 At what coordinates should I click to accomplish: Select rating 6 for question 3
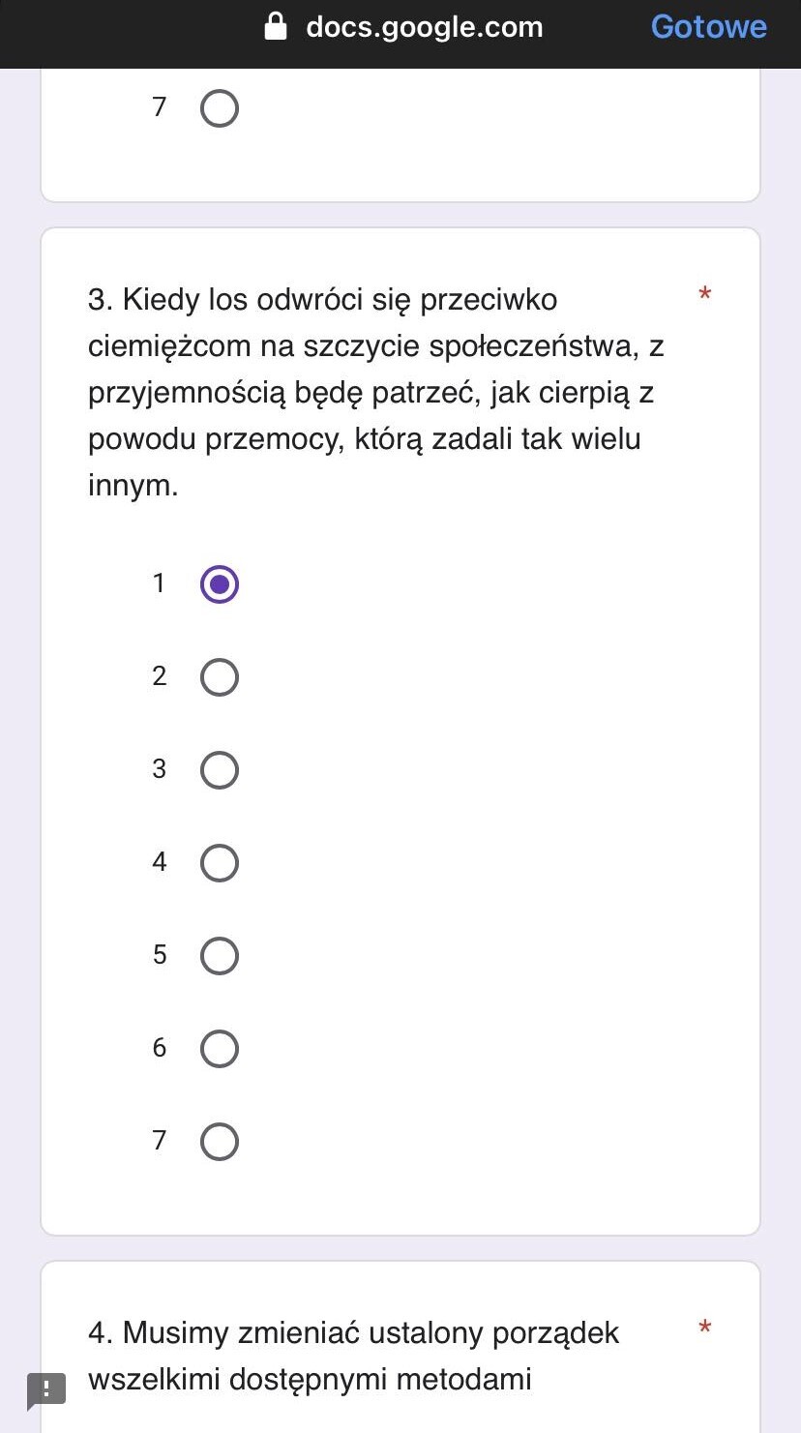[220, 1049]
